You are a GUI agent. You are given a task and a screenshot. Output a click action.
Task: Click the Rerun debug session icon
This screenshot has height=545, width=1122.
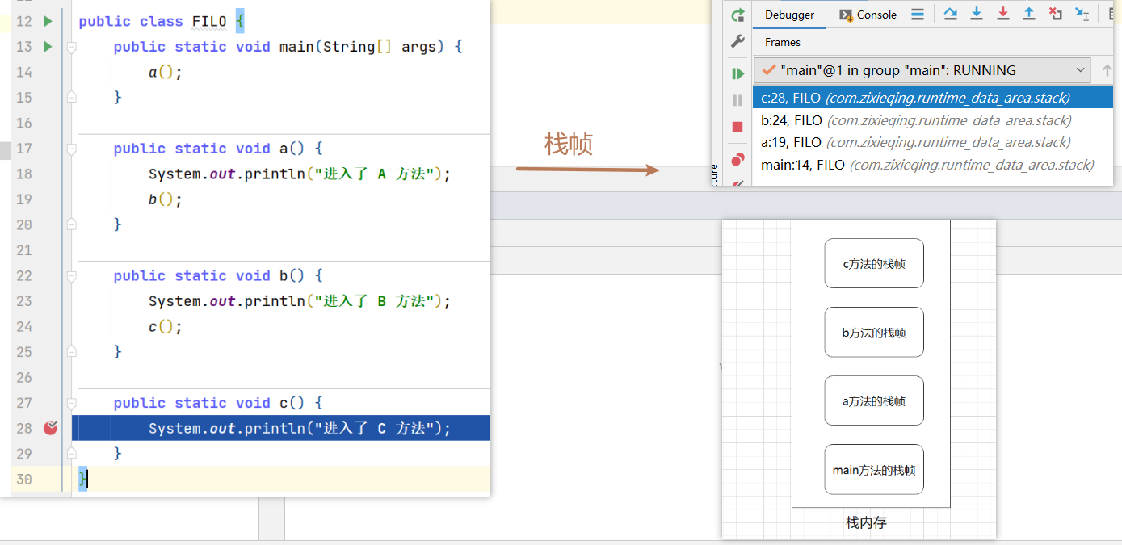coord(737,15)
